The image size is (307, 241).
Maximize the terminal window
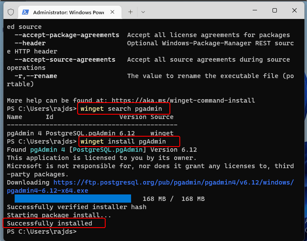(275, 10)
